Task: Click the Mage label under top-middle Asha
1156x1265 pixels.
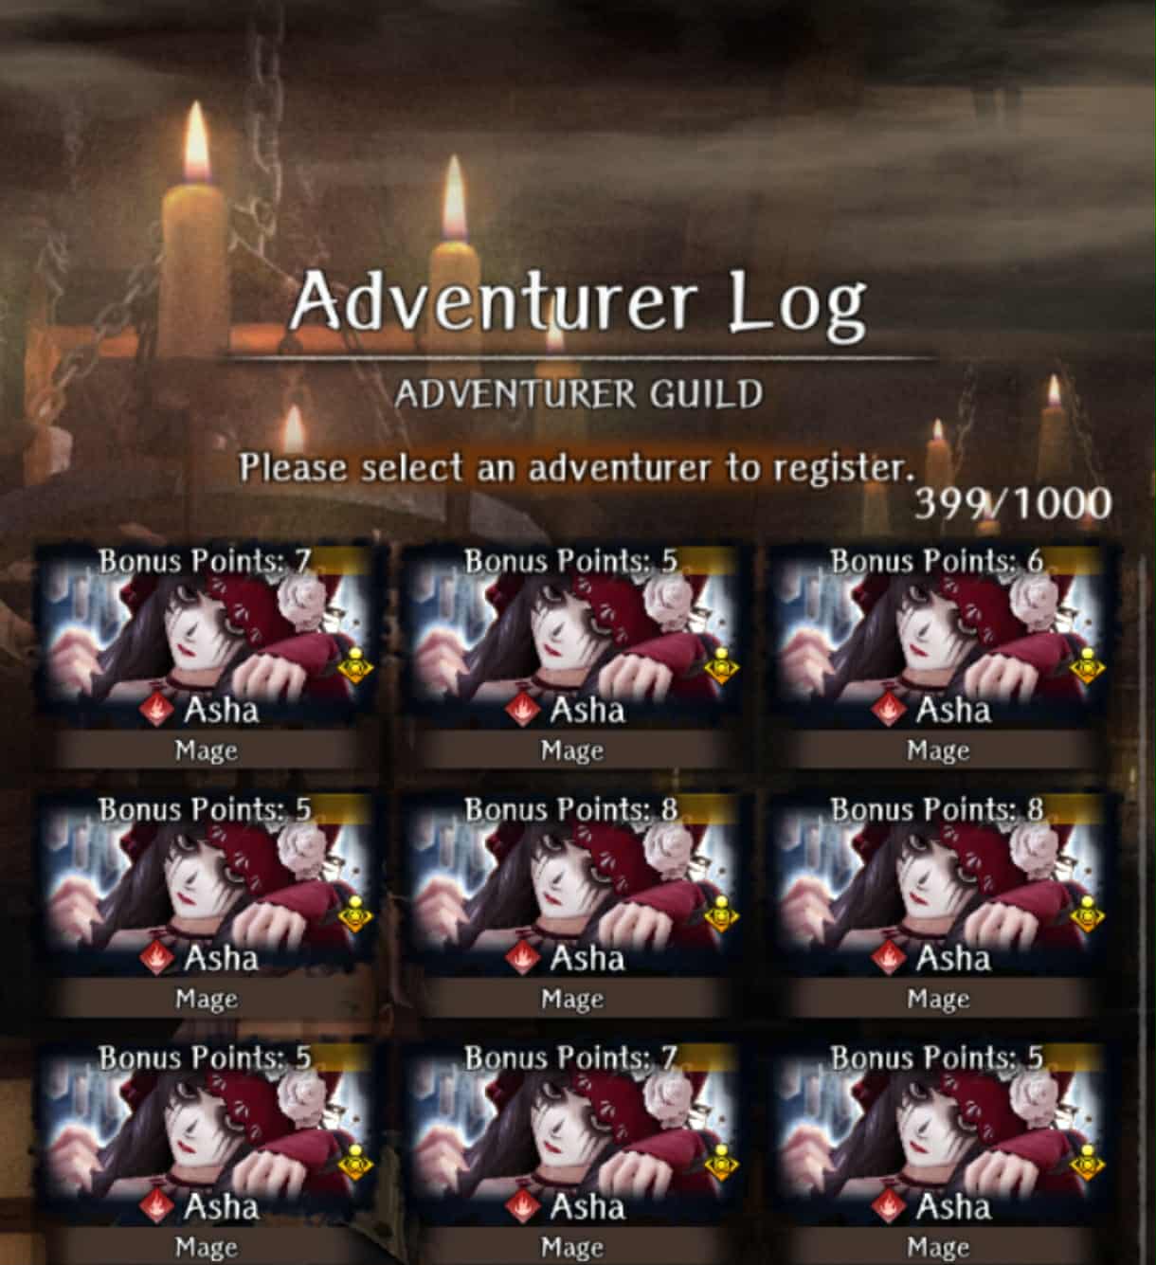Action: tap(572, 751)
